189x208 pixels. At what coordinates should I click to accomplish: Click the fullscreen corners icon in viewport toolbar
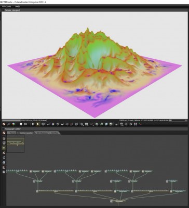pos(136,124)
